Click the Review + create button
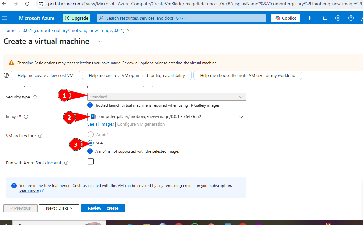This screenshot has width=363, height=225. point(103,208)
